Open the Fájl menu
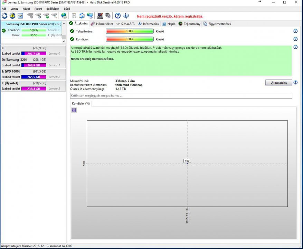Image resolution: width=303 pixels, height=249 pixels. 4,9
